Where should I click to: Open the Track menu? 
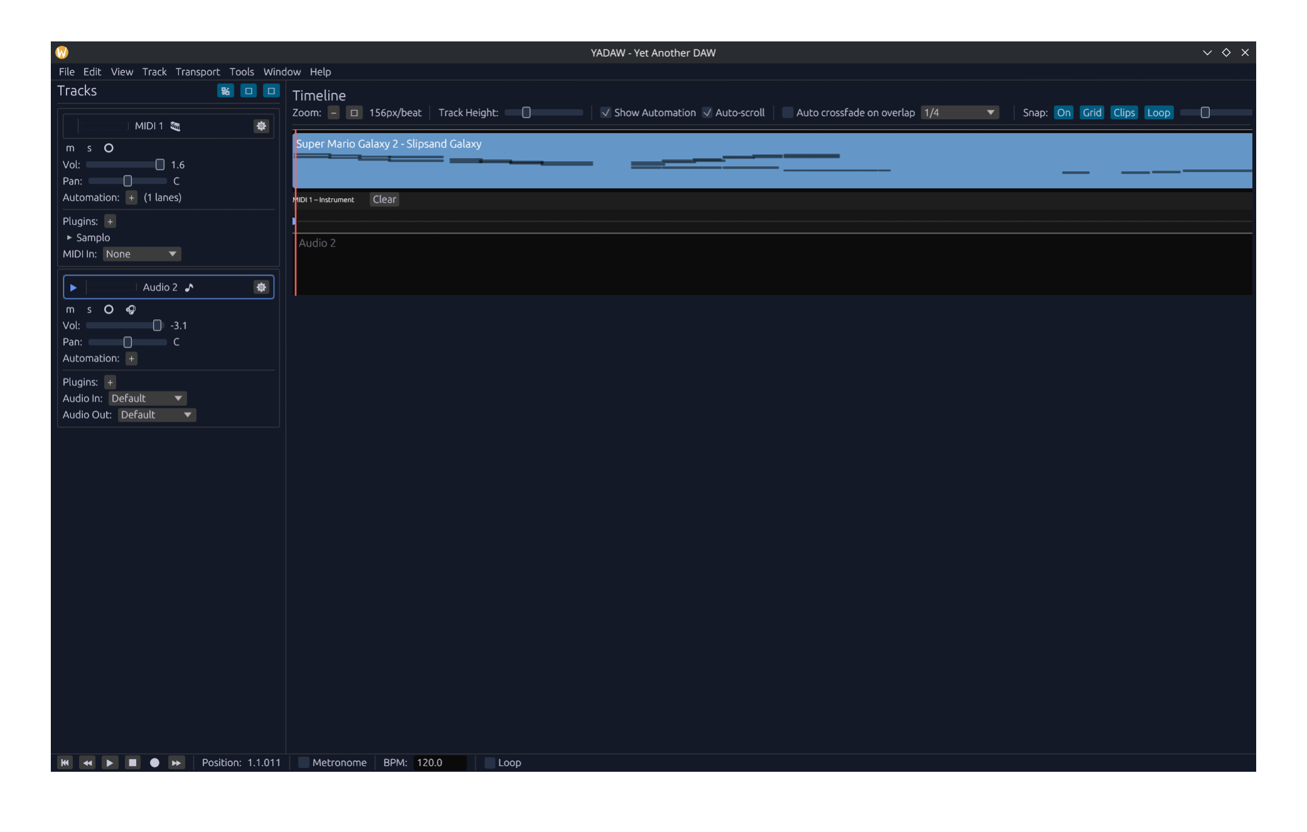154,72
